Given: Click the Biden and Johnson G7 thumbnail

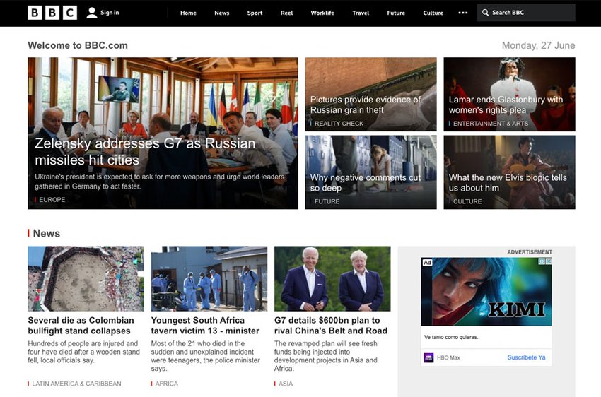Looking at the screenshot, I should pyautogui.click(x=332, y=279).
